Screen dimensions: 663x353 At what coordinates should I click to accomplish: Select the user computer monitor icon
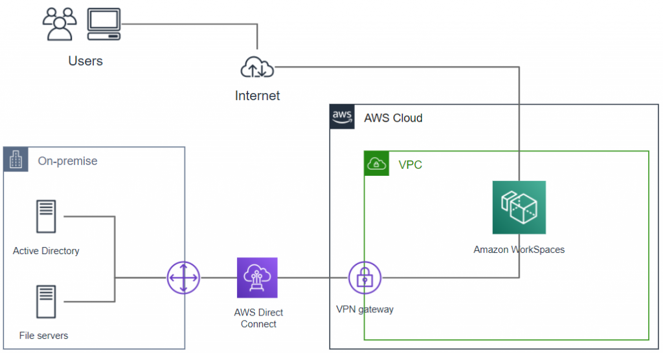pyautogui.click(x=104, y=24)
